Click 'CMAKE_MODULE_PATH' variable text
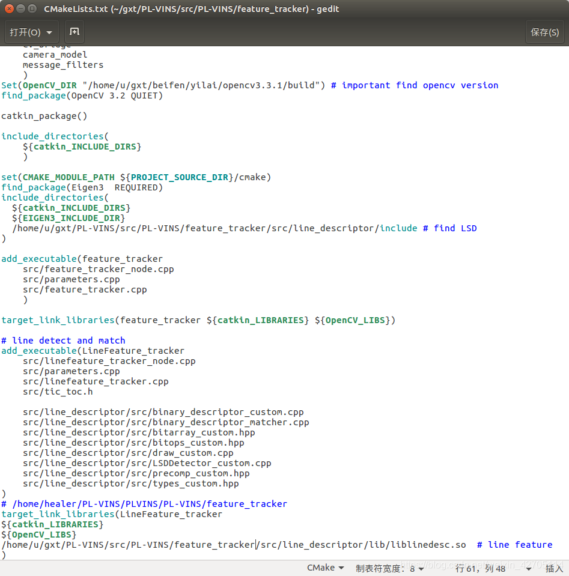The image size is (569, 576). tap(68, 177)
